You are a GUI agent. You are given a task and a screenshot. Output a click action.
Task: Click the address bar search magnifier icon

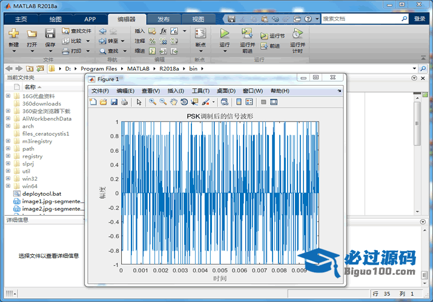coord(423,68)
